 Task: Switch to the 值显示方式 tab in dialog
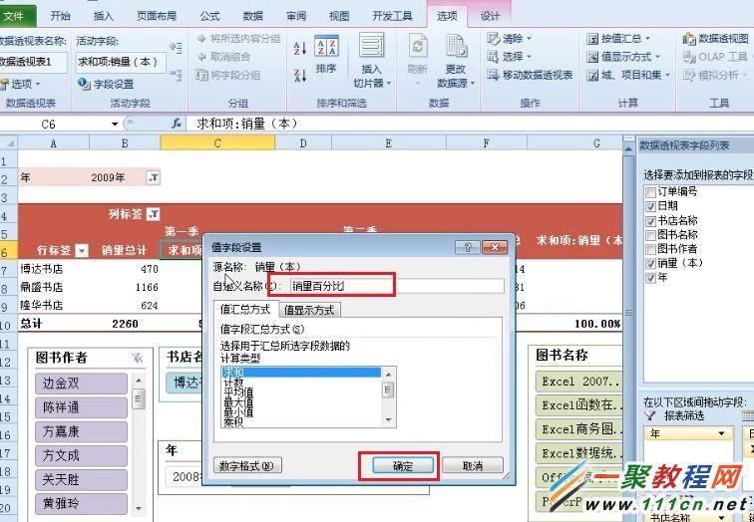point(307,310)
